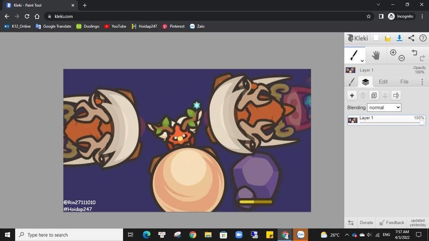The height and width of the screenshot is (241, 429).
Task: Zoom in with the plus magnifier icon
Action: tap(393, 52)
